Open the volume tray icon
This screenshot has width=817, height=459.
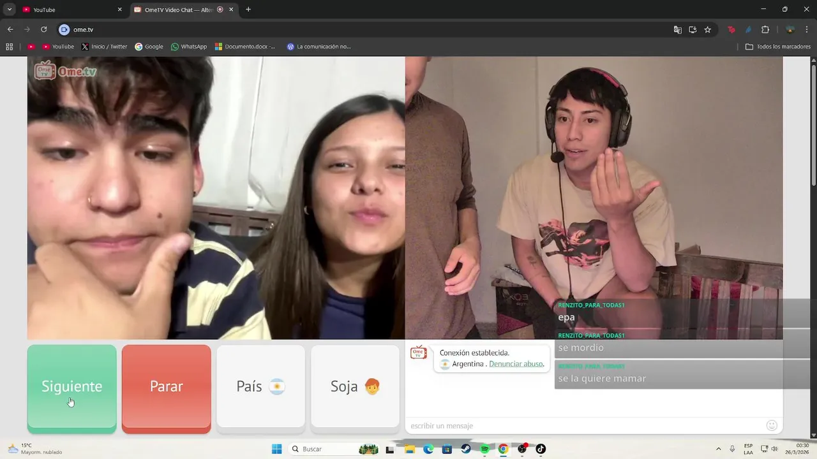[775, 449]
